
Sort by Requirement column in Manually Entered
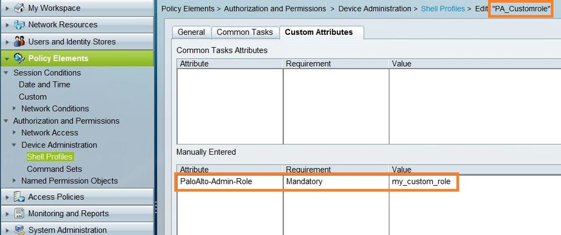pyautogui.click(x=308, y=169)
